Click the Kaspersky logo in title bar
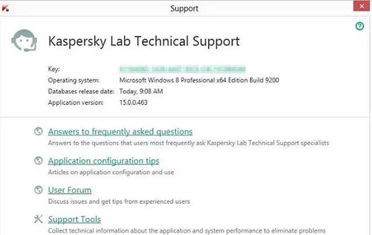This screenshot has width=372, height=235. (5, 8)
